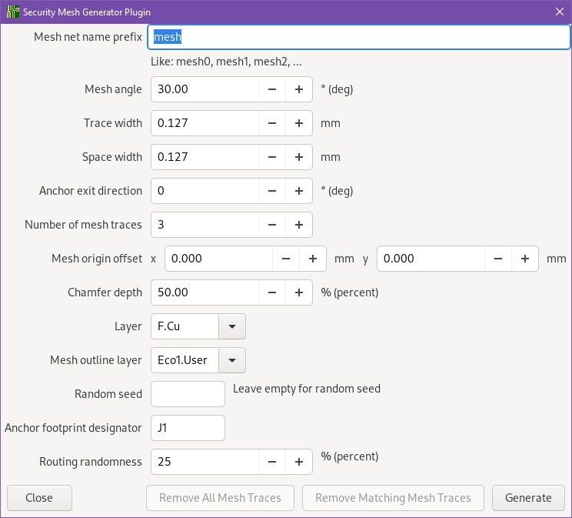Screen dimensions: 572x518
Task: Select the Anchor footprint designator field
Action: point(188,428)
